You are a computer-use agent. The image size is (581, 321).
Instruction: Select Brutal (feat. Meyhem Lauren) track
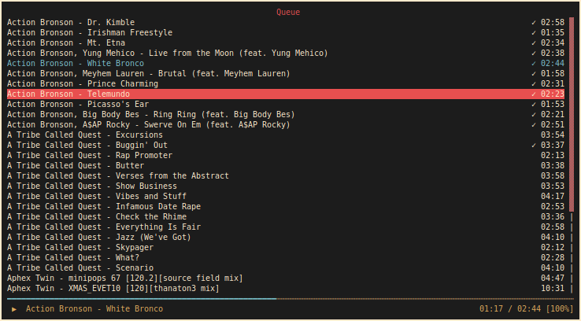coord(149,74)
